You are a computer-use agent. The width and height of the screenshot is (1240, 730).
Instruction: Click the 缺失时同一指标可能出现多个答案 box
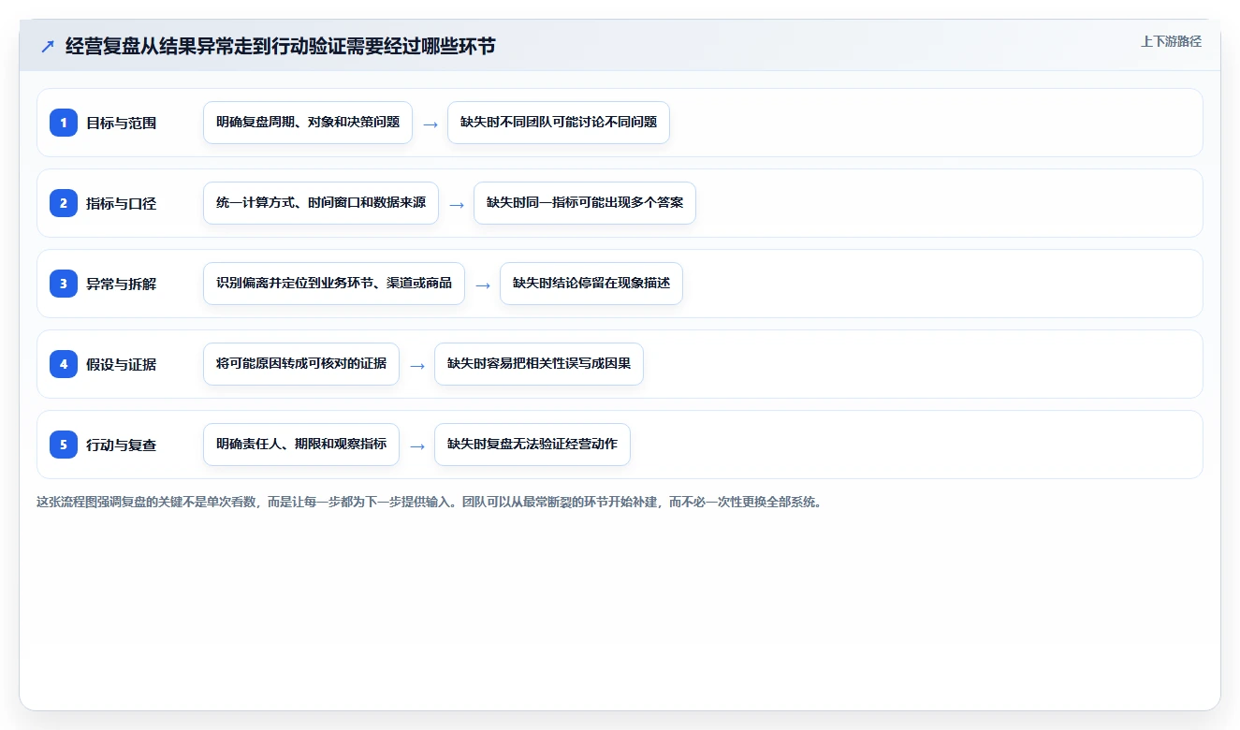click(585, 203)
